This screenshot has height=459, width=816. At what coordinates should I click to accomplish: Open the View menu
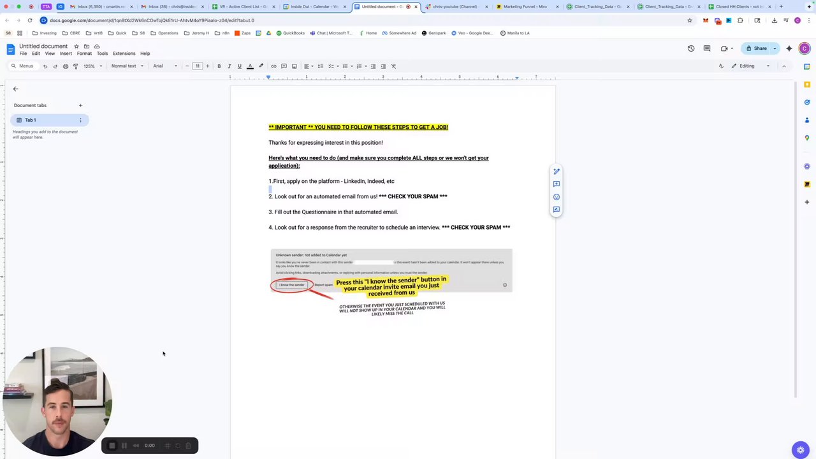(x=50, y=54)
